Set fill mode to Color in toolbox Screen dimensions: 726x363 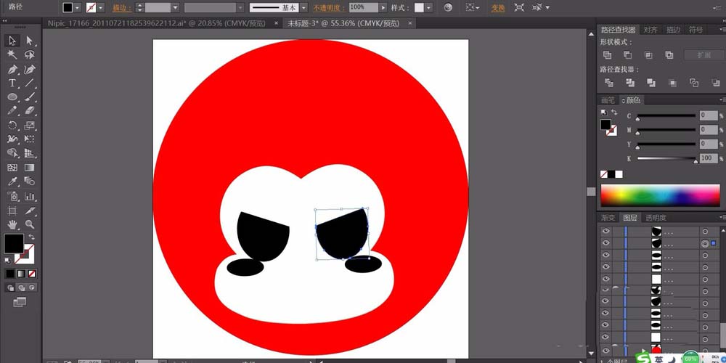pyautogui.click(x=10, y=274)
